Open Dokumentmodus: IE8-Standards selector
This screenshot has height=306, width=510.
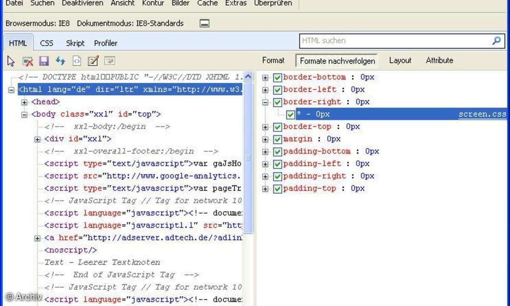point(130,23)
